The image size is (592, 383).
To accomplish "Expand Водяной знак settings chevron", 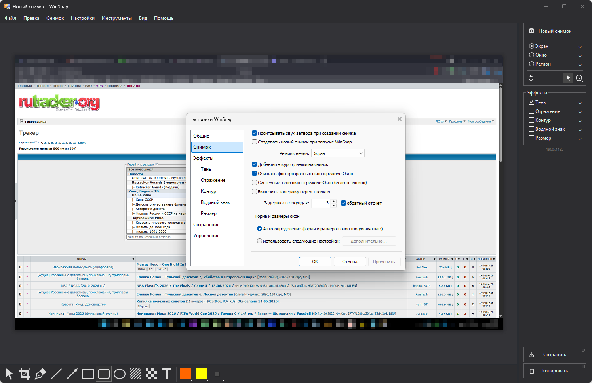I will pyautogui.click(x=580, y=130).
